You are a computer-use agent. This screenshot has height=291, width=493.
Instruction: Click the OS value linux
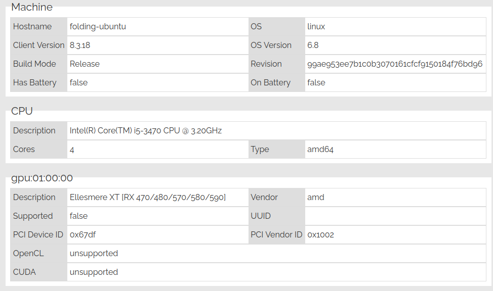(316, 27)
